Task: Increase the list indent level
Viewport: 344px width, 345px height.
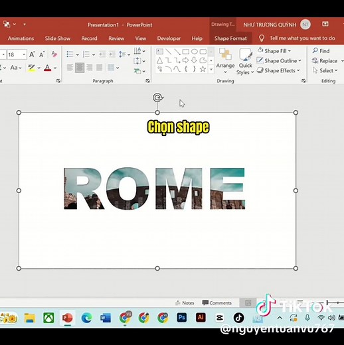Action: point(112,54)
